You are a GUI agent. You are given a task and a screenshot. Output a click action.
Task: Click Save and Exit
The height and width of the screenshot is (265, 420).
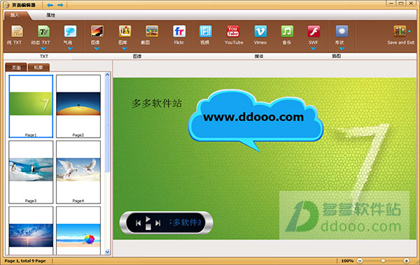click(400, 35)
